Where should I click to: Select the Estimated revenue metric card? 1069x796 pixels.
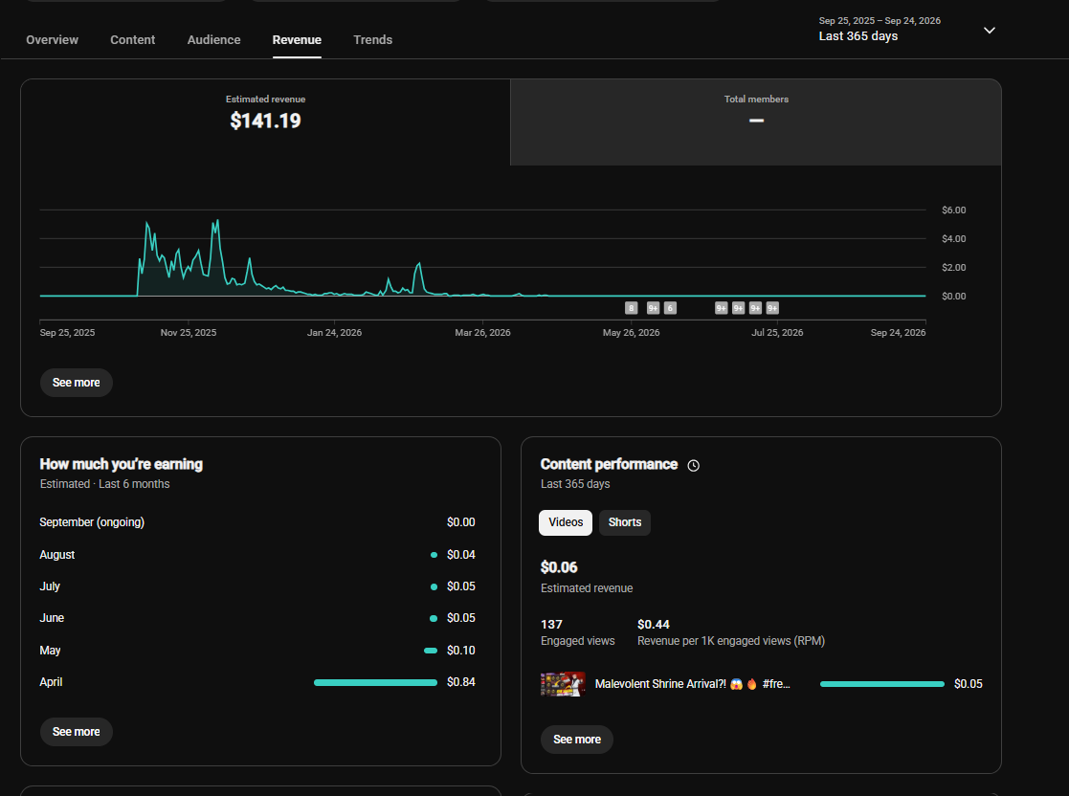pyautogui.click(x=266, y=122)
